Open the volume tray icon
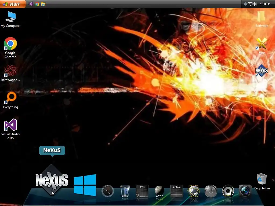The width and height of the screenshot is (275, 206). tap(255, 4)
